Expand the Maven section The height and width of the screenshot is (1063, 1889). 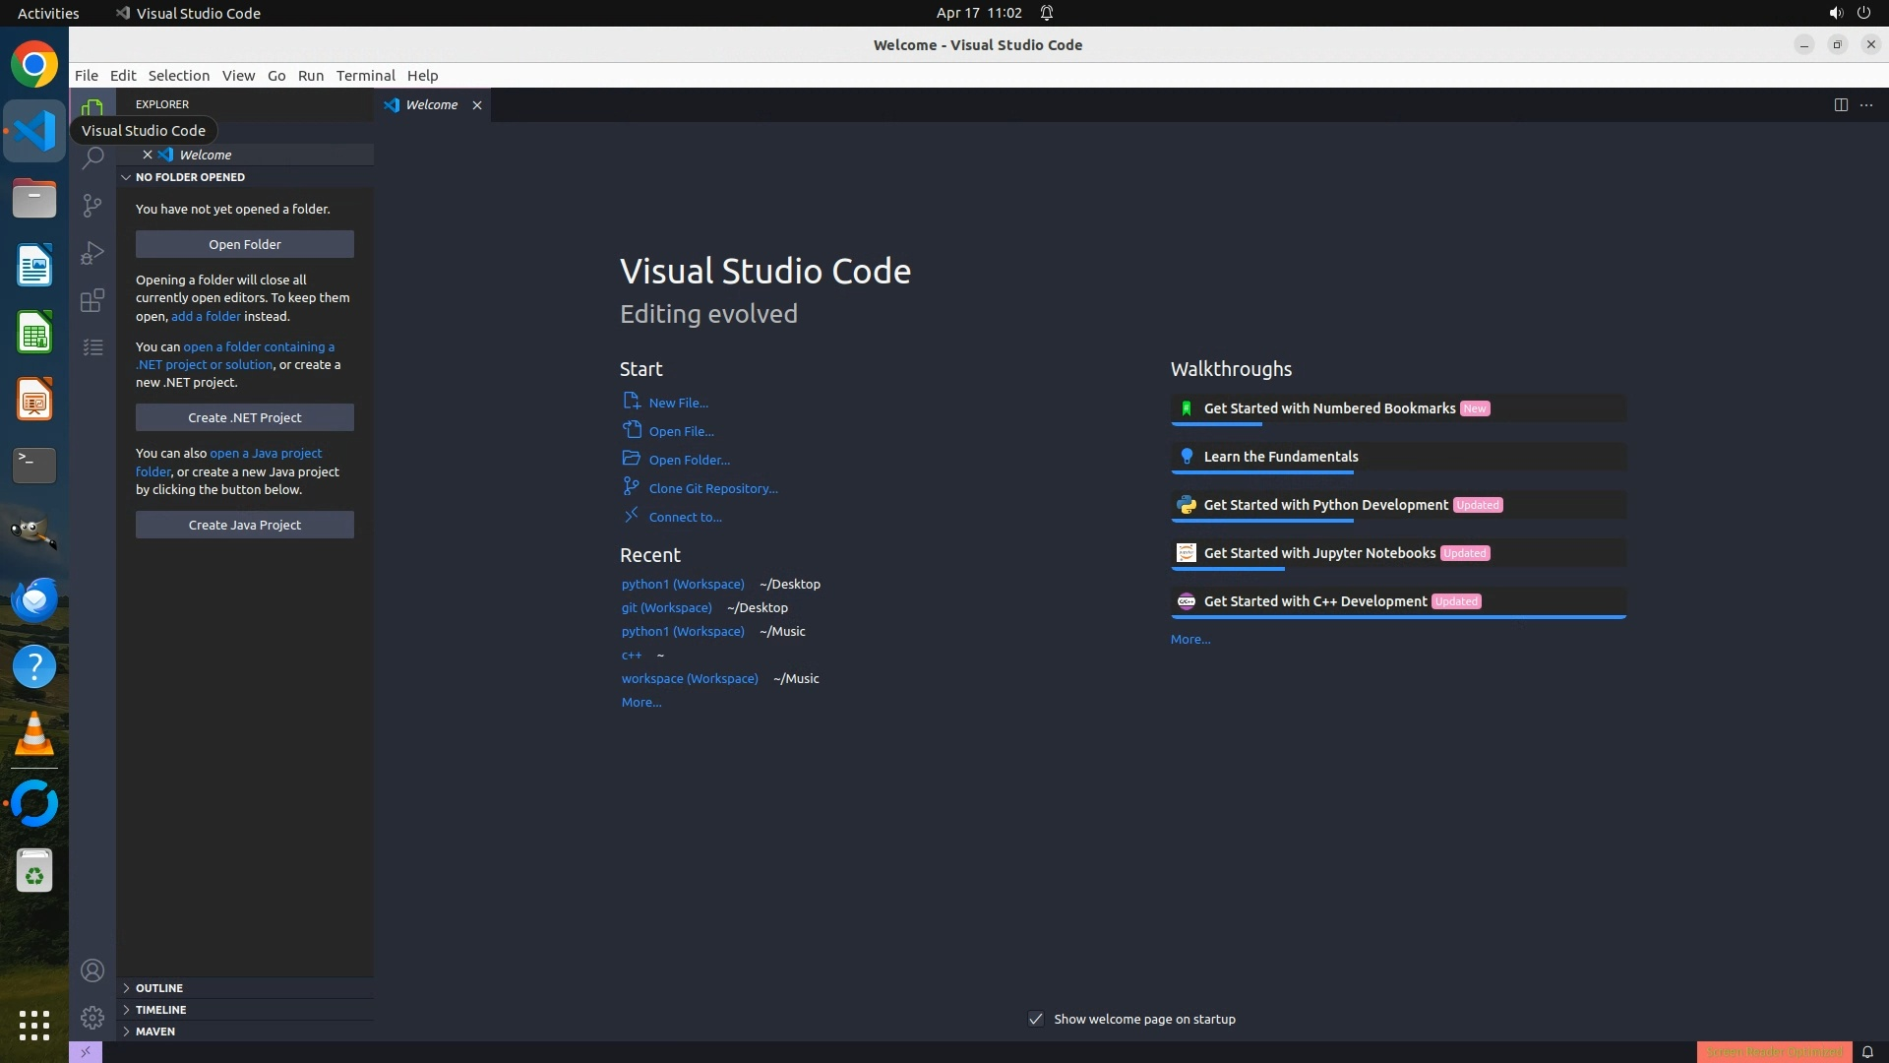154,1032
